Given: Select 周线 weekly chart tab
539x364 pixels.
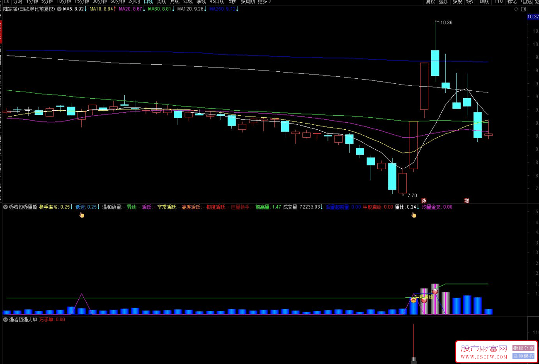Looking at the screenshot, I should pos(162,2).
